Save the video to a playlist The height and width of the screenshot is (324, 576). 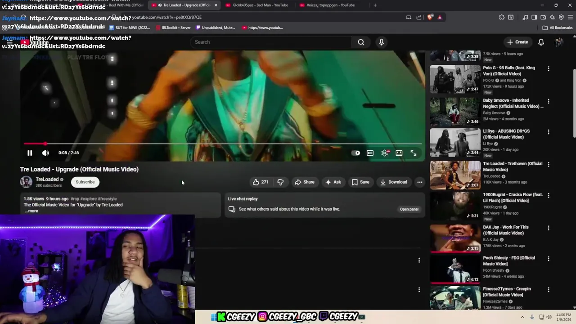coord(360,182)
